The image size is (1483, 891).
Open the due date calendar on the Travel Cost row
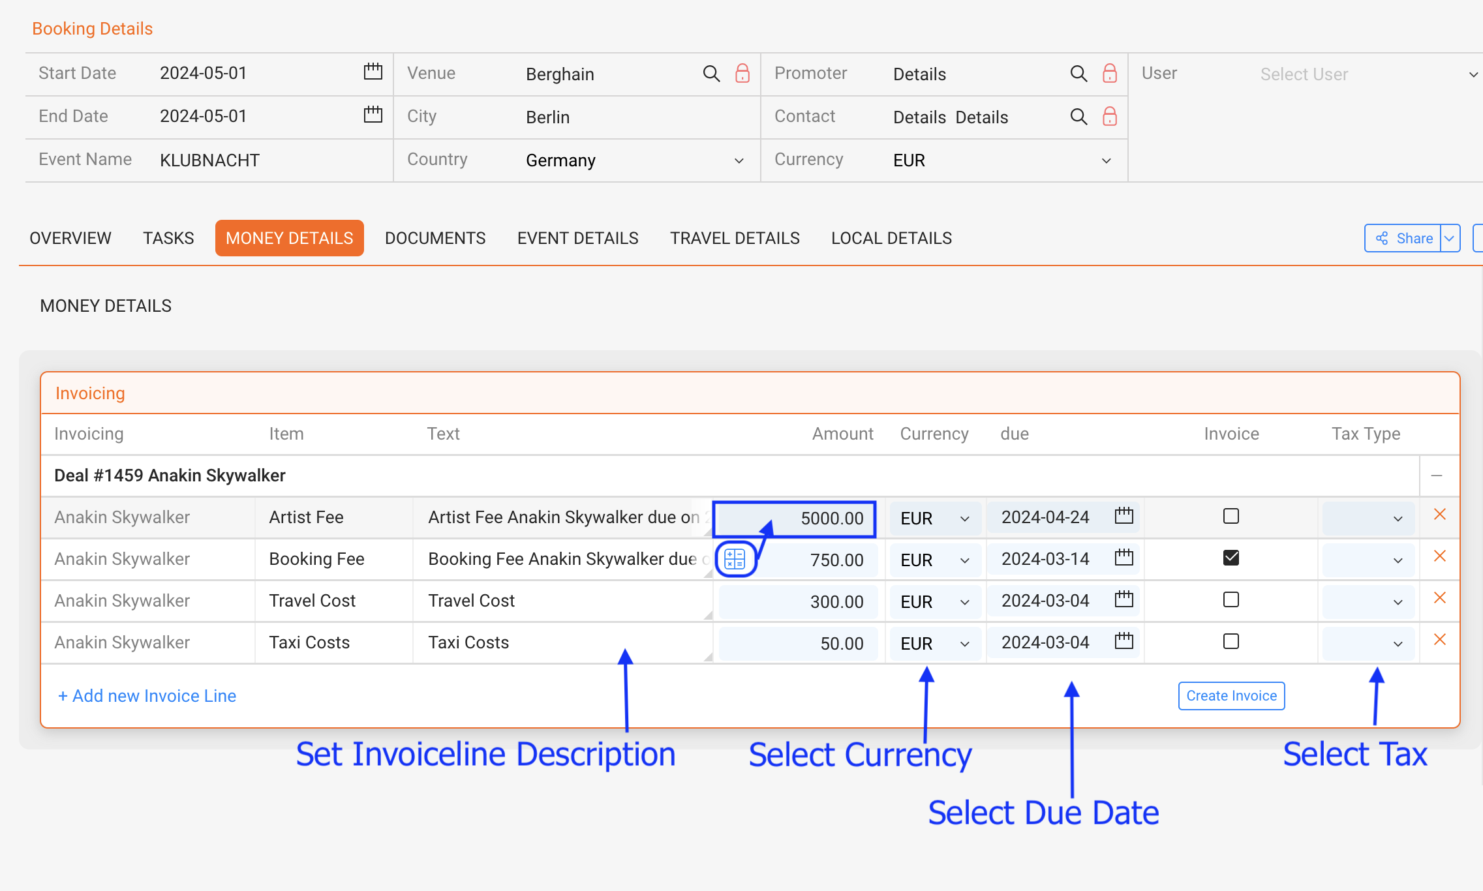click(1123, 599)
